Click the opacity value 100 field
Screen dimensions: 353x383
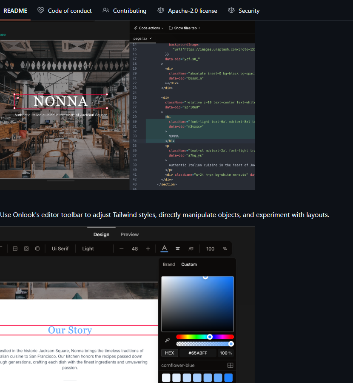[210, 249]
